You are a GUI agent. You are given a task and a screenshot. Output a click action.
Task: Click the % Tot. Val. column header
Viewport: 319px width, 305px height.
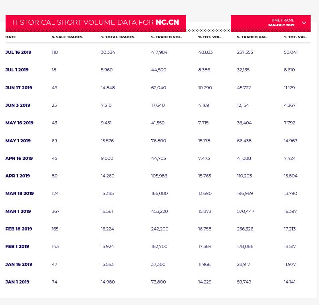click(x=295, y=37)
